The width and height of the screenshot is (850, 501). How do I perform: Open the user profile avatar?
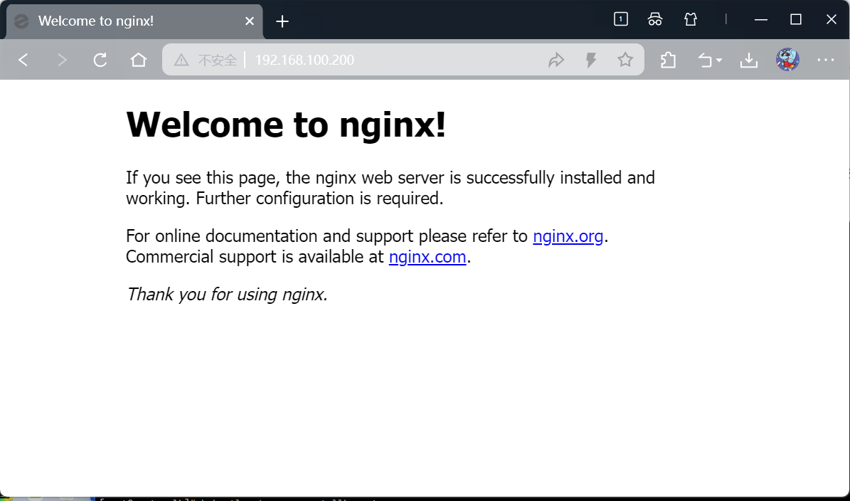pos(787,60)
